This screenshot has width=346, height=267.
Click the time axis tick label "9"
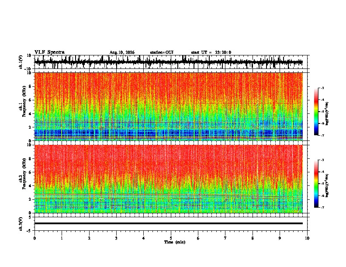[x=280, y=238]
